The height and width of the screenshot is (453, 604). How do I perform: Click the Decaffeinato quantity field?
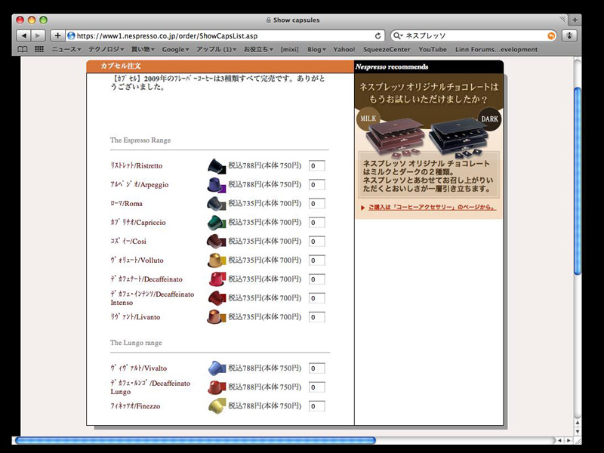[316, 279]
